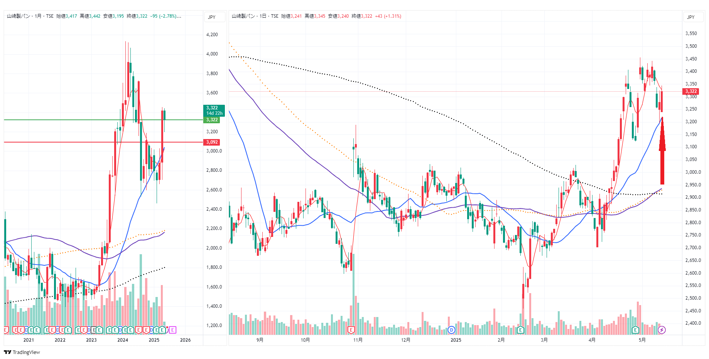Click 10月 on daily time axis
Image resolution: width=709 pixels, height=359 pixels.
[305, 340]
